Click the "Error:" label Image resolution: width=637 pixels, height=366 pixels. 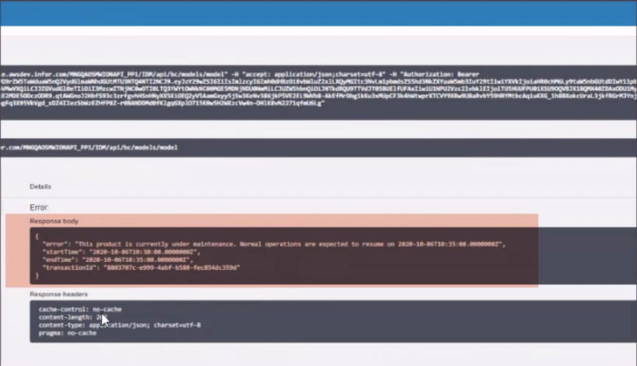click(x=39, y=208)
